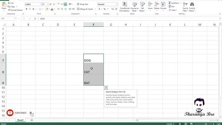Screen dimensions: 222x125
Task: Click the Insert Function fx button
Action: pyautogui.click(x=35, y=19)
